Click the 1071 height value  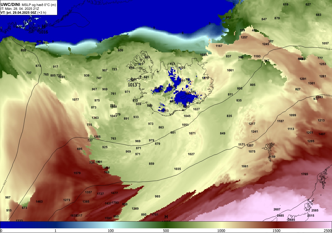tap(192, 133)
